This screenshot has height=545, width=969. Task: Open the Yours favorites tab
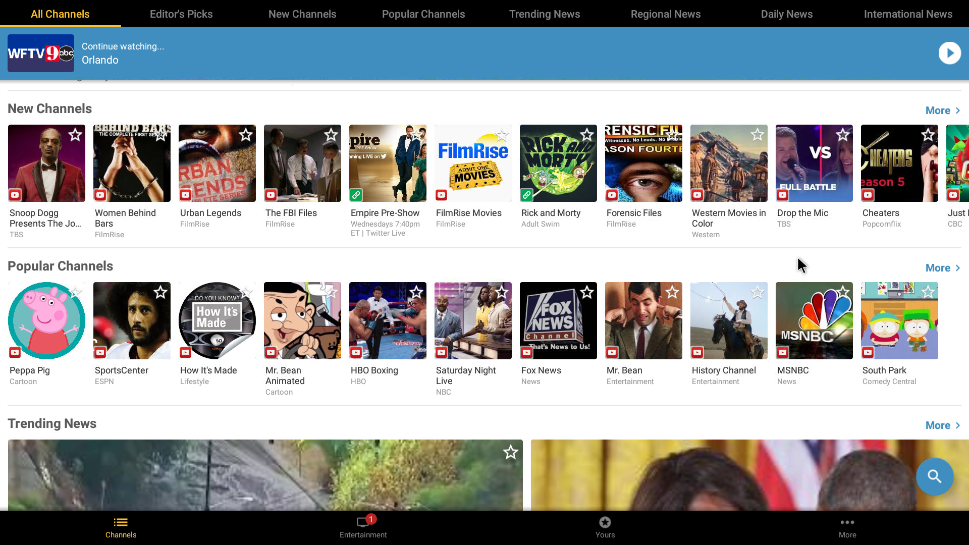tap(605, 528)
